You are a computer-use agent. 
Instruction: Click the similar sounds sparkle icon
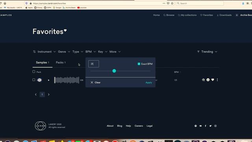pos(203,80)
